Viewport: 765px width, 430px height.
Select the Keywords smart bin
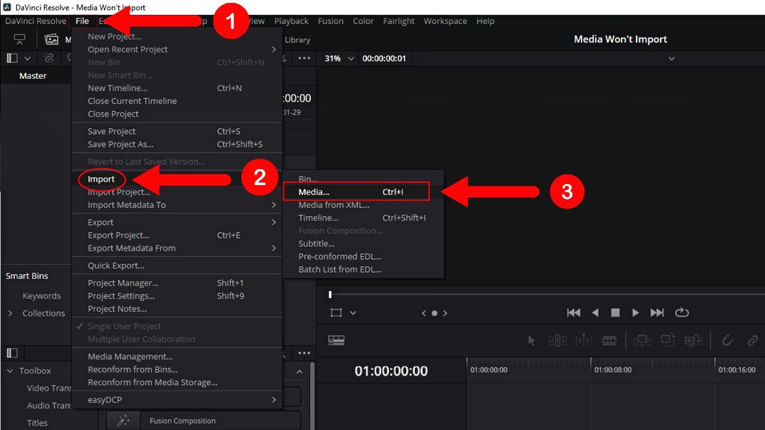[42, 296]
